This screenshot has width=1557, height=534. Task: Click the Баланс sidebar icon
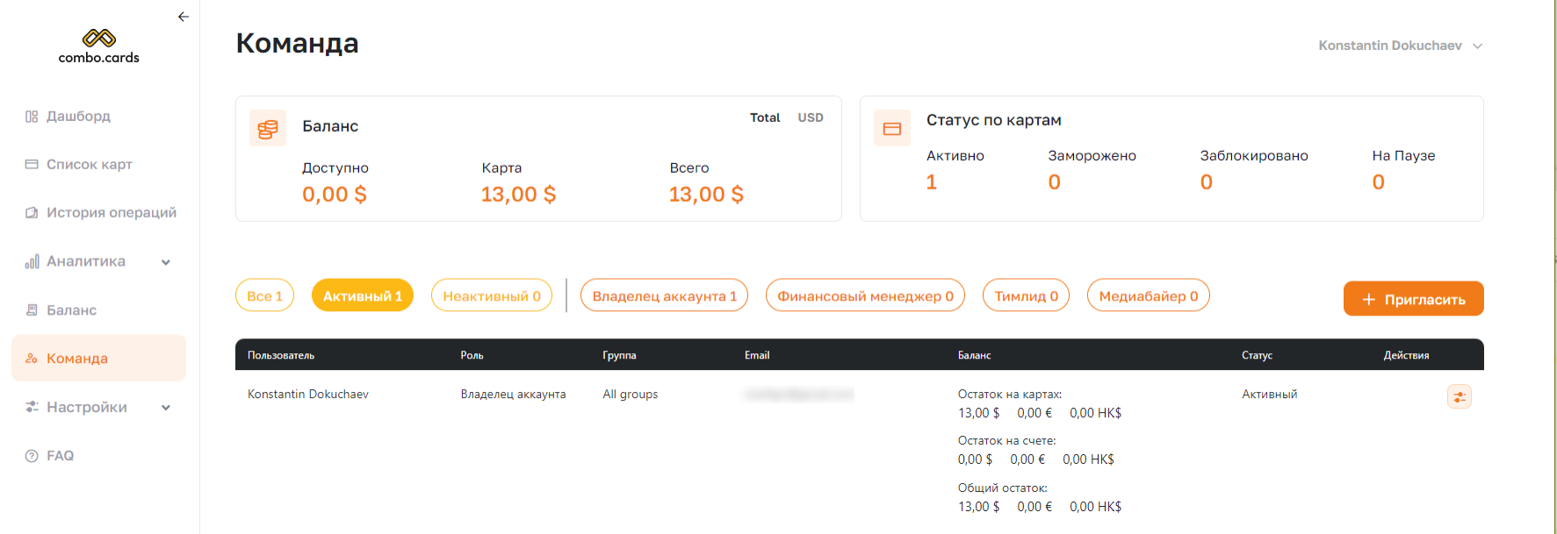pyautogui.click(x=32, y=310)
